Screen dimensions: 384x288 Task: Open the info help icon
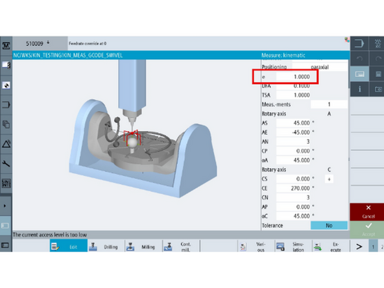[359, 89]
